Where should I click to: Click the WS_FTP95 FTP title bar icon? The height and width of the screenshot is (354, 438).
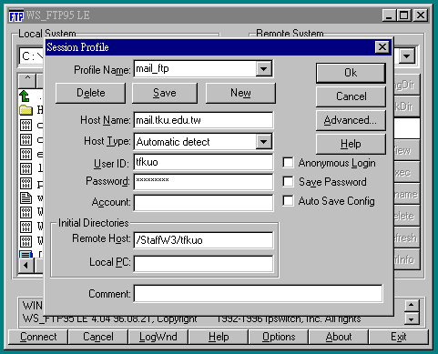click(16, 15)
